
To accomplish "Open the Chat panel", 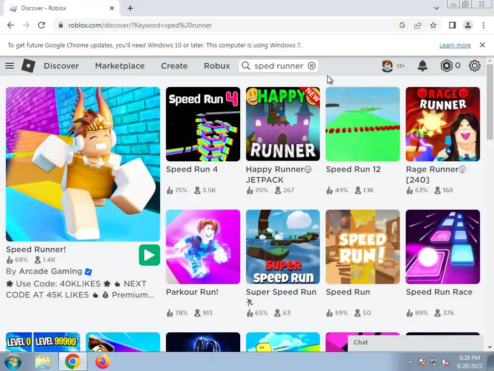I will 415,343.
